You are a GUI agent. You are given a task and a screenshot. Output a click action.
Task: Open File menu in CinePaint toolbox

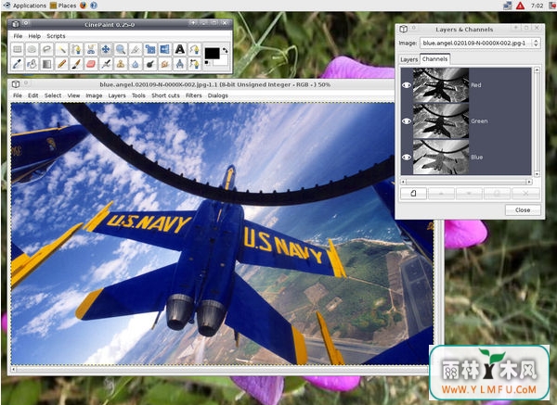(18, 36)
